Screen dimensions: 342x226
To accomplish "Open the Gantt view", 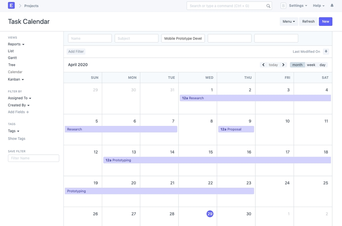I will point(13,58).
